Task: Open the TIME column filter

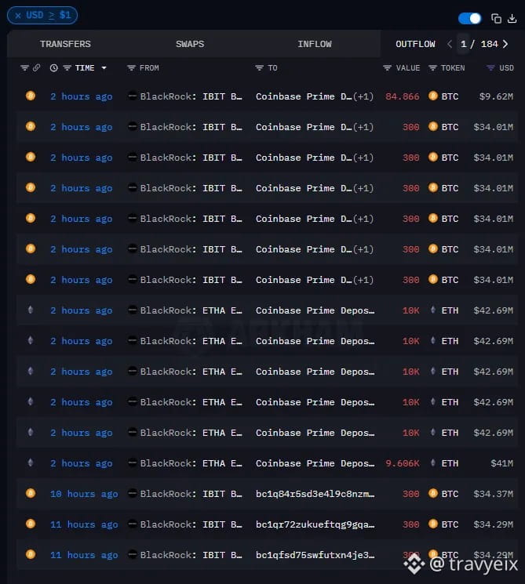Action: click(x=67, y=67)
